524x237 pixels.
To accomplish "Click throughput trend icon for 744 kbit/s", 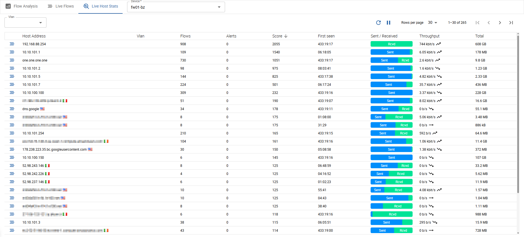I will pyautogui.click(x=438, y=44).
